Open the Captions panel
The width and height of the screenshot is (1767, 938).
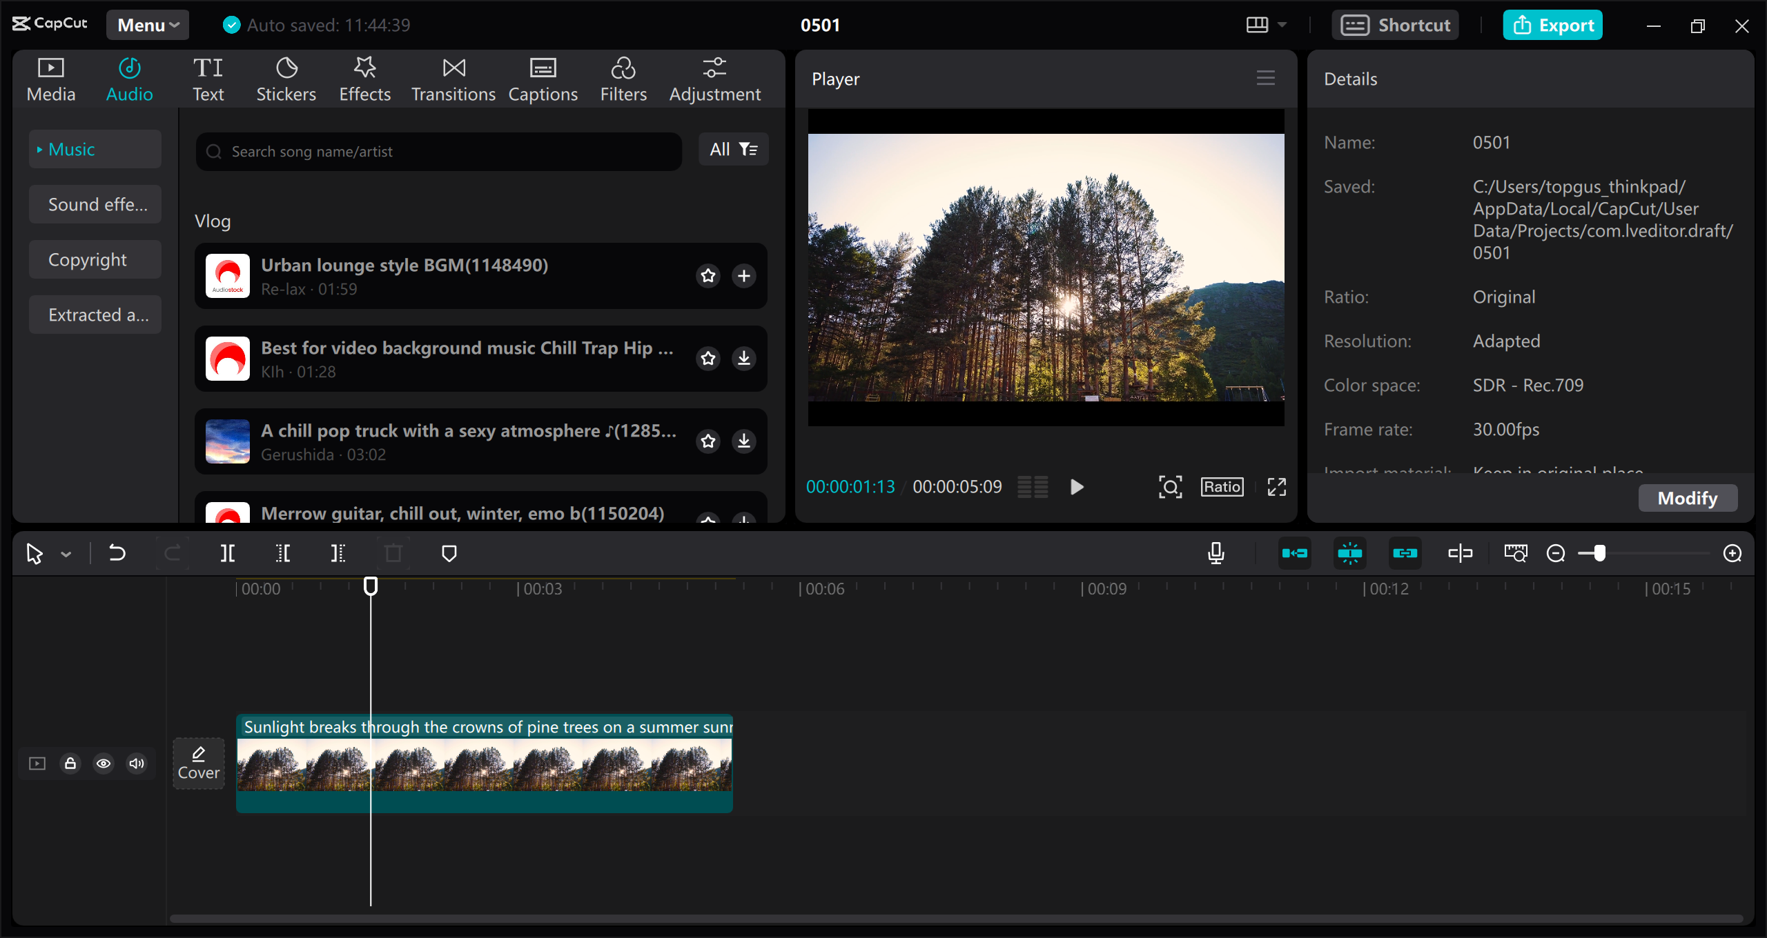543,78
